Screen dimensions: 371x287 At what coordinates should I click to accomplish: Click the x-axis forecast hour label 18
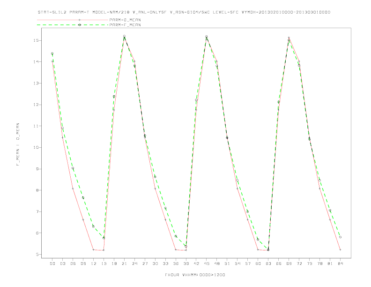[114, 264]
